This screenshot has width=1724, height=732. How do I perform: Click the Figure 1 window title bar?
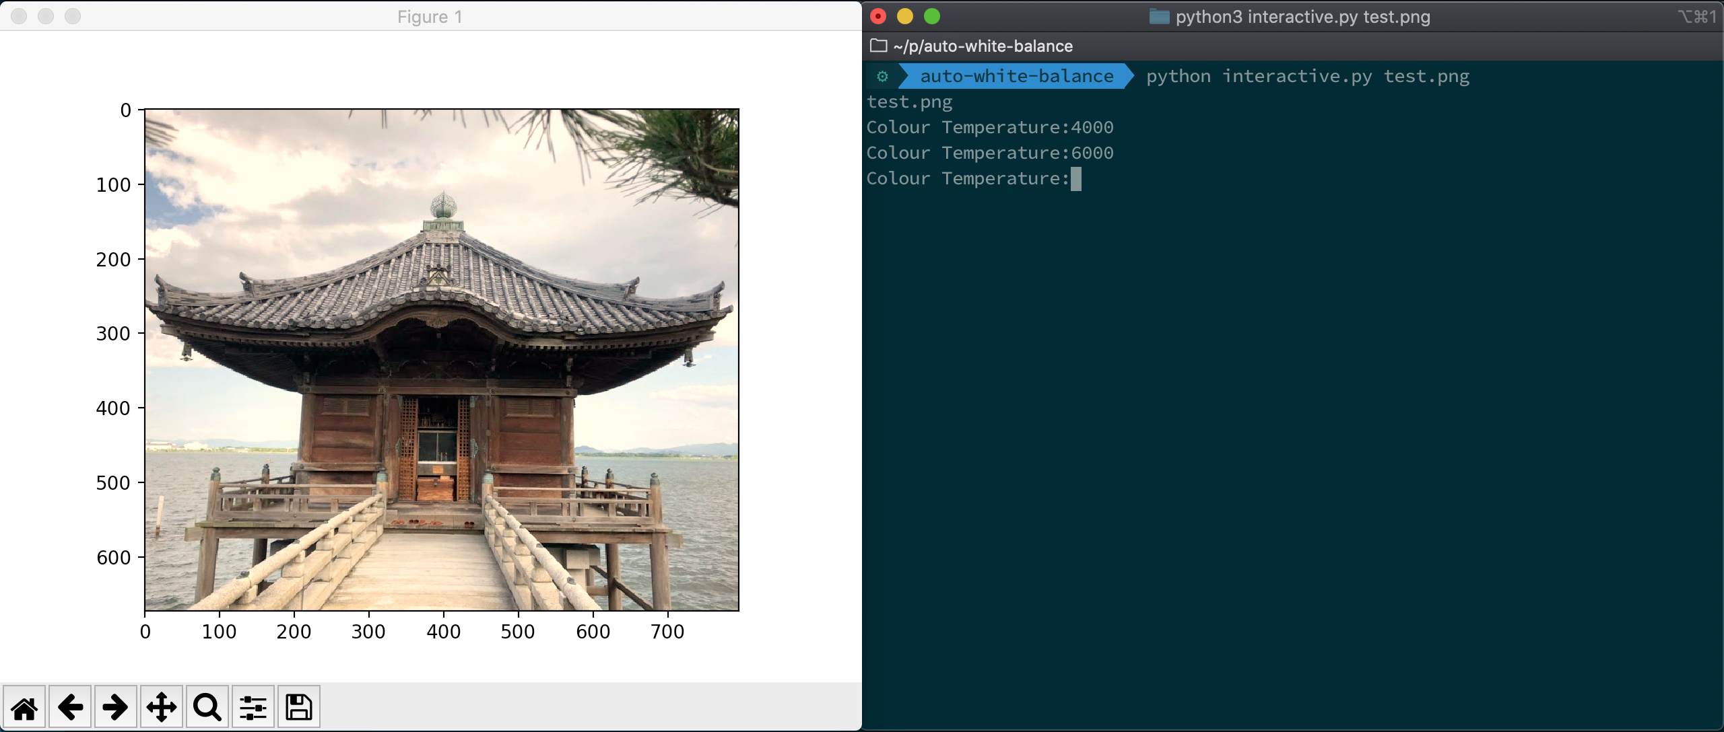point(430,17)
